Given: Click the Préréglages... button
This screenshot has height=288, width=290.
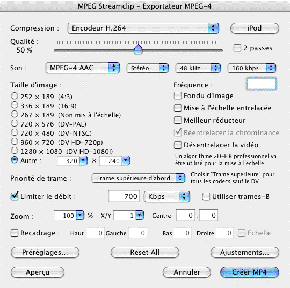Looking at the screenshot, I should coord(45,253).
